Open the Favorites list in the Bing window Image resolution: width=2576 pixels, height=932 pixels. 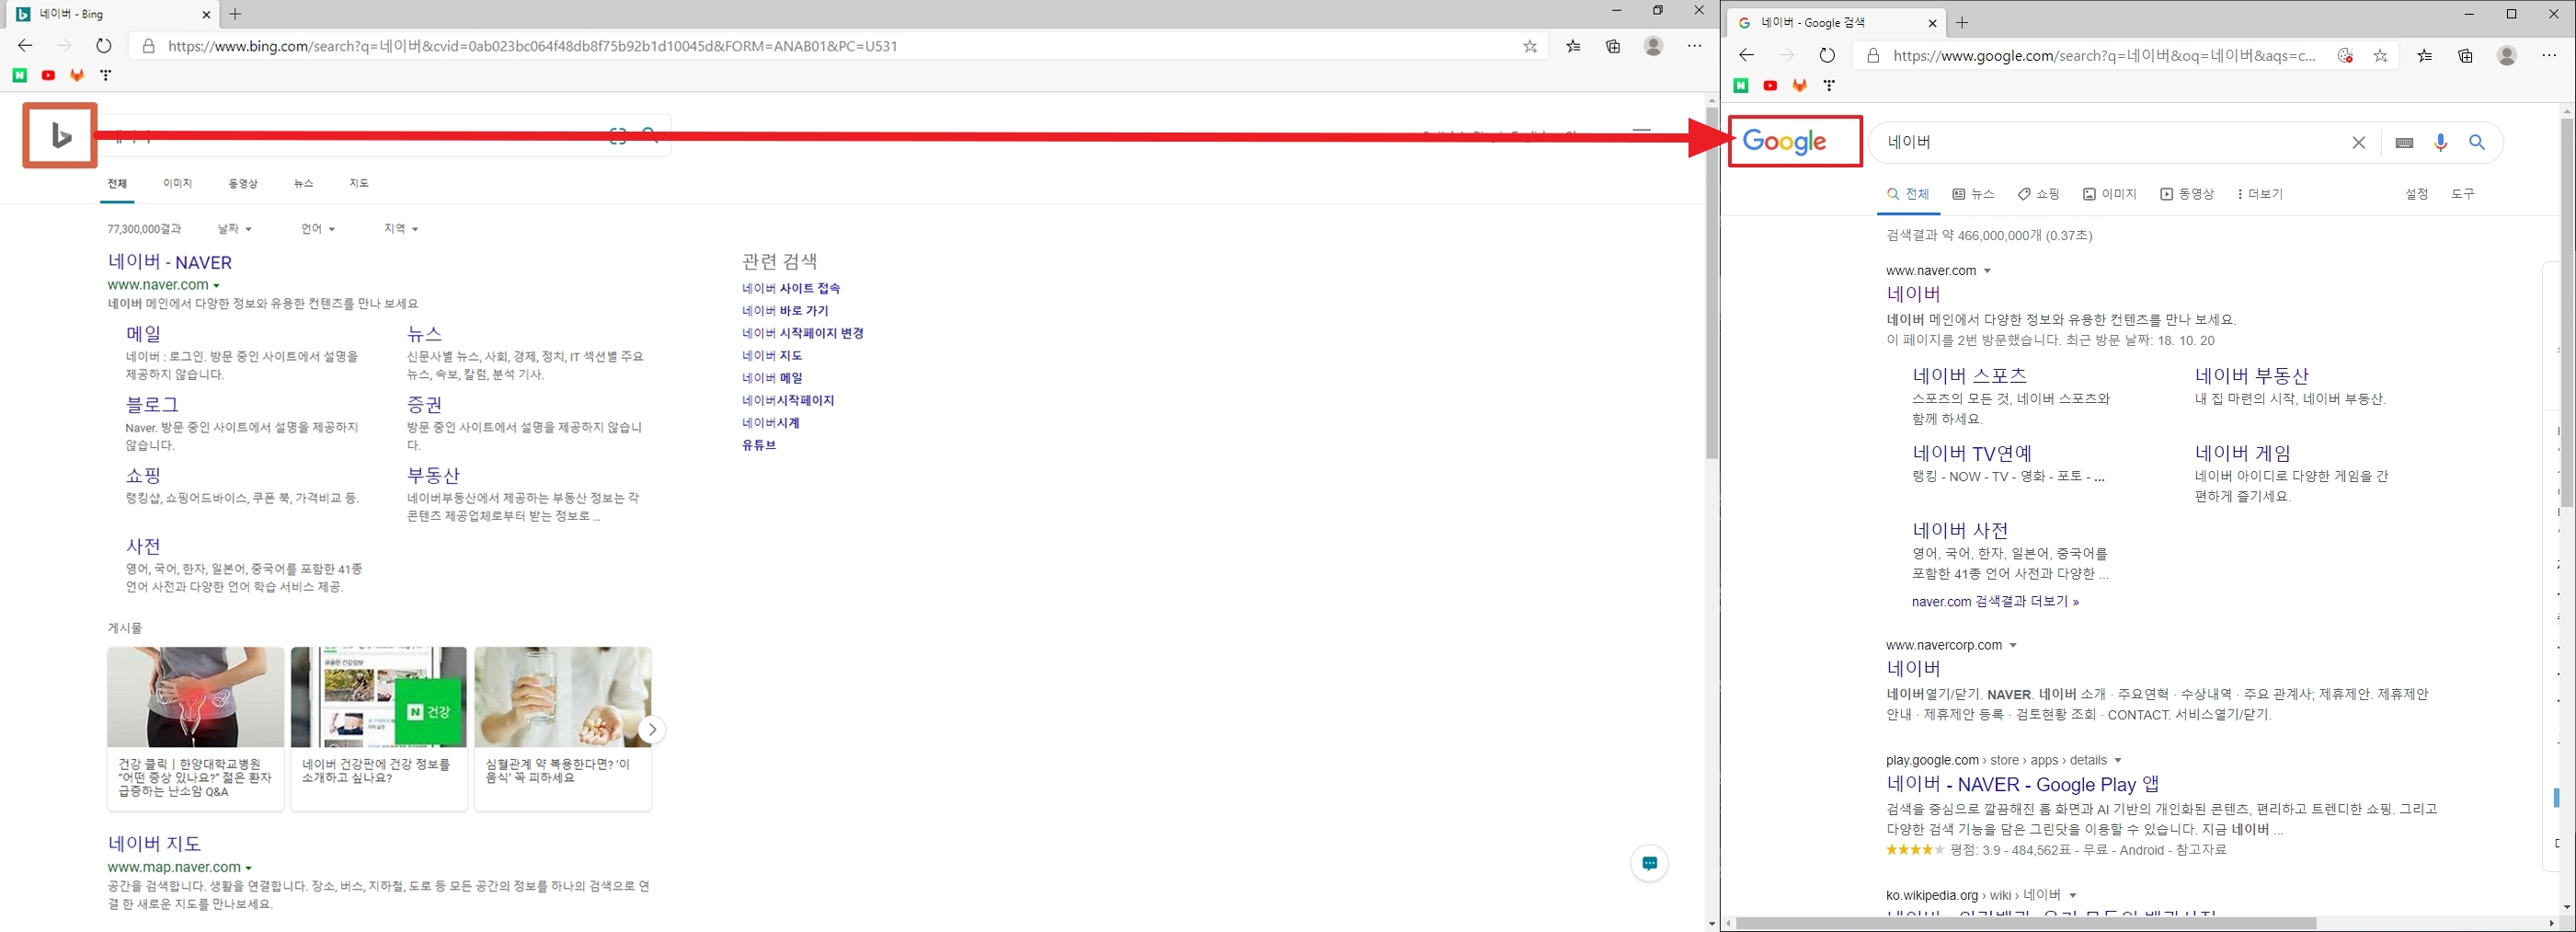coord(1574,46)
